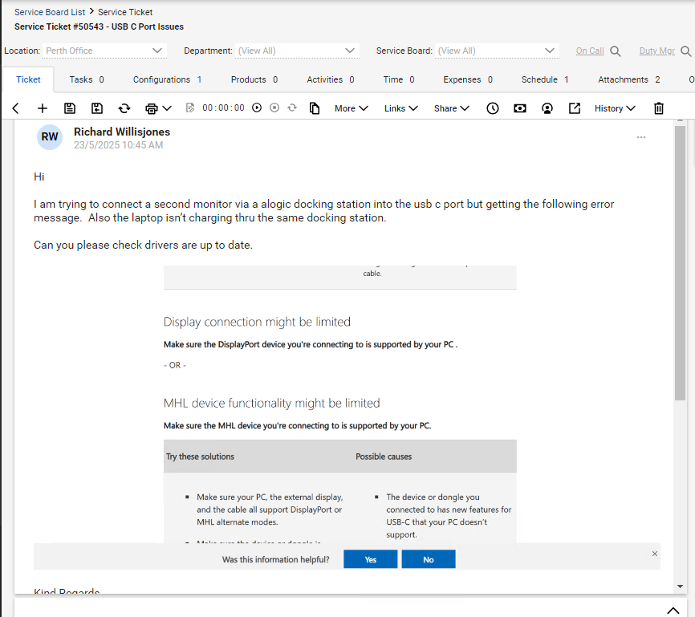Viewport: 695px width, 617px height.
Task: Click the Service Ticket breadcrumb
Action: pyautogui.click(x=125, y=12)
